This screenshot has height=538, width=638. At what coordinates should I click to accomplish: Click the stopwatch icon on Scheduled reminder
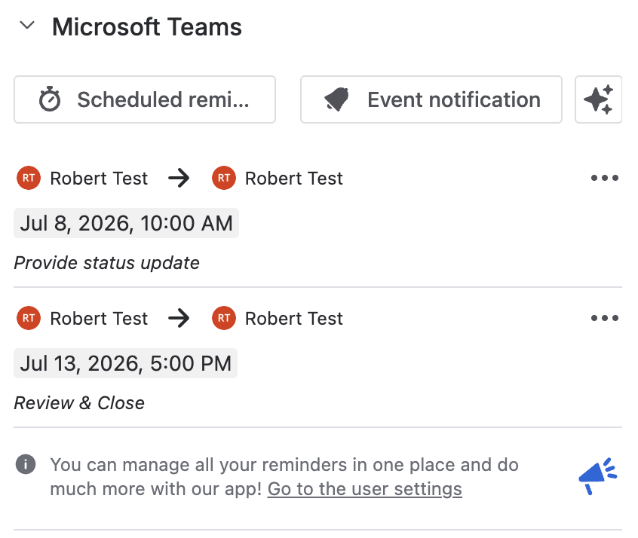[50, 99]
